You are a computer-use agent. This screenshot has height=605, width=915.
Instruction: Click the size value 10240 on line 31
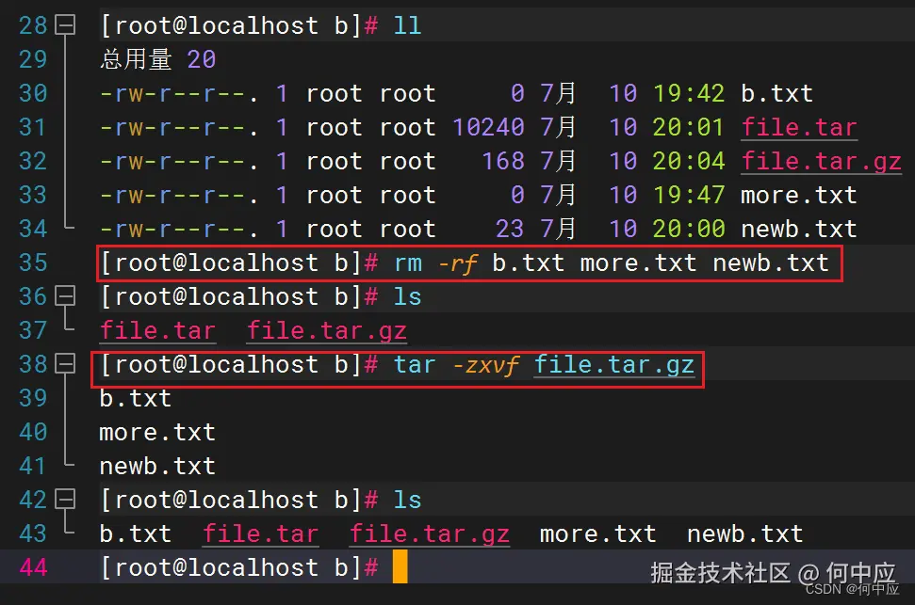click(x=488, y=127)
